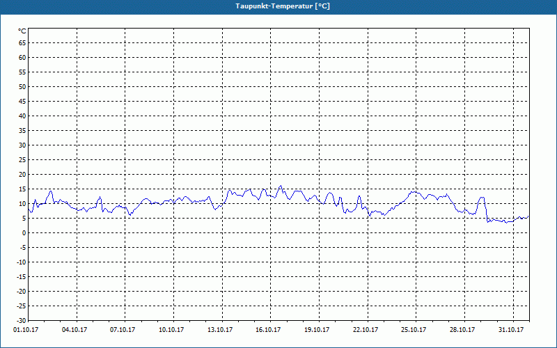Viewport: 557px width, 348px height.
Task: Select the -20 y-axis label
Action: tap(22, 291)
